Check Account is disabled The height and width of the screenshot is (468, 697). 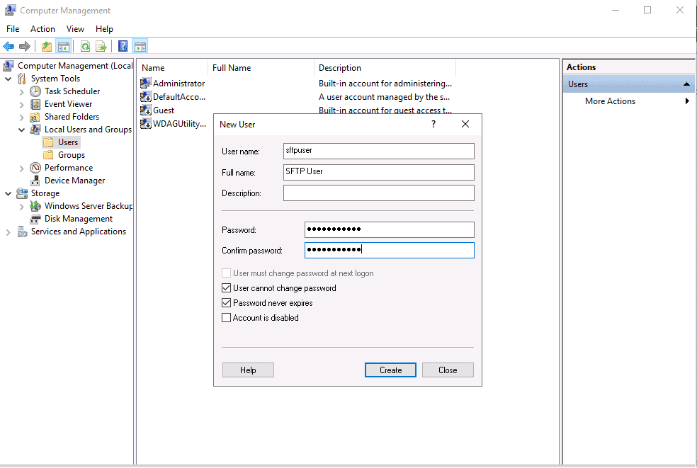(x=226, y=318)
